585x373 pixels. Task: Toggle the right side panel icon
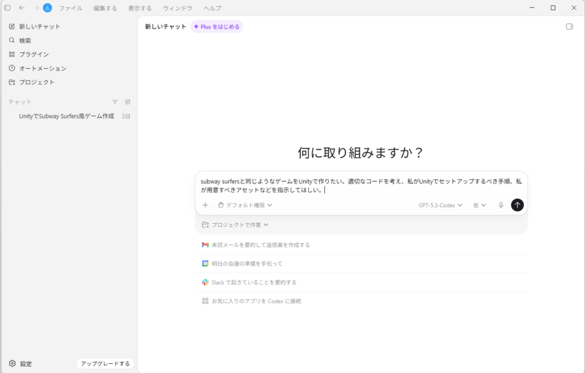coord(569,26)
